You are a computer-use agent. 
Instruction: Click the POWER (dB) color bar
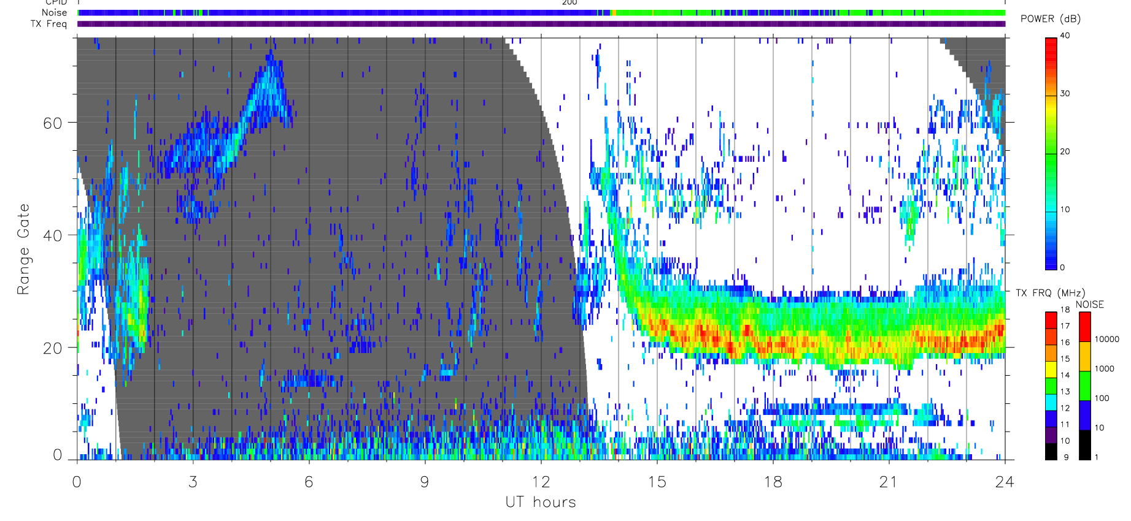(x=1051, y=153)
